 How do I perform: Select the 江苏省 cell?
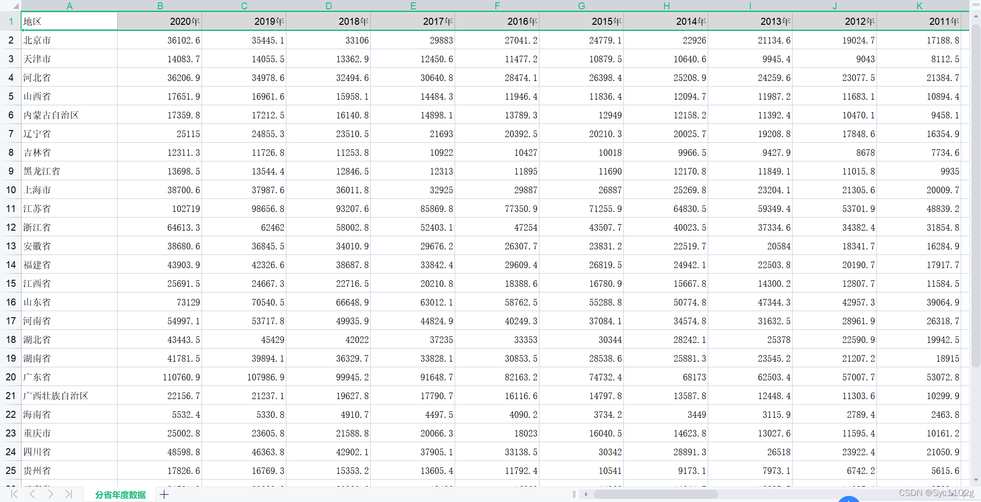(69, 209)
